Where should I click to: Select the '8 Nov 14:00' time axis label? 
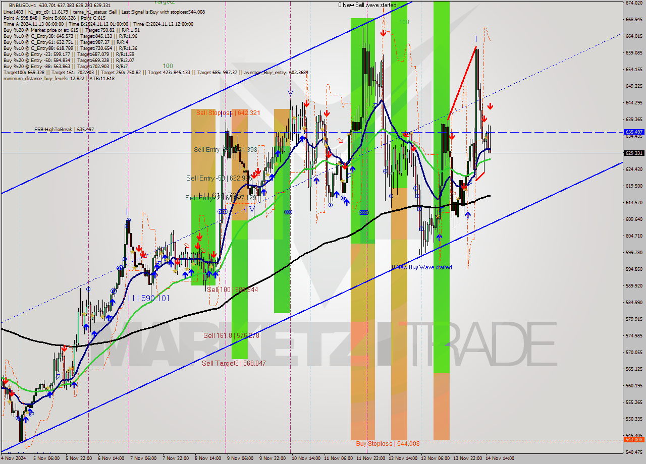208,458
